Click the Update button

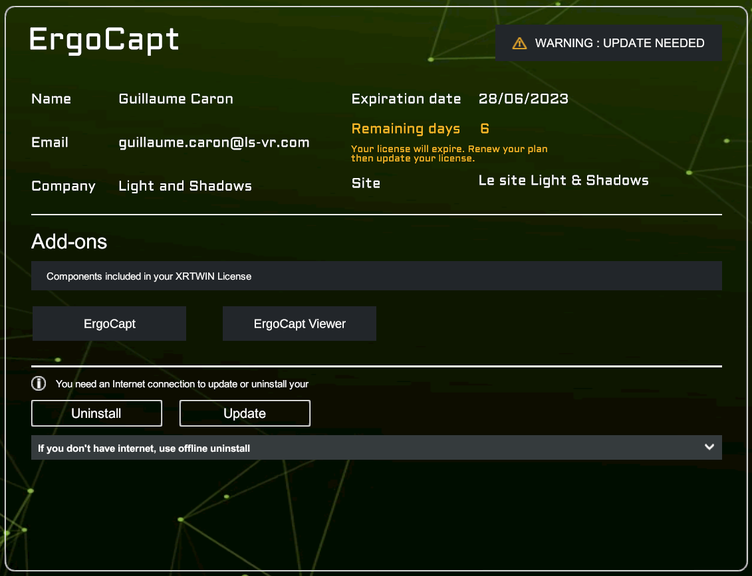[x=245, y=413]
